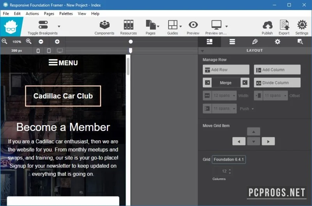Click the Preview eye icon

pos(193,25)
